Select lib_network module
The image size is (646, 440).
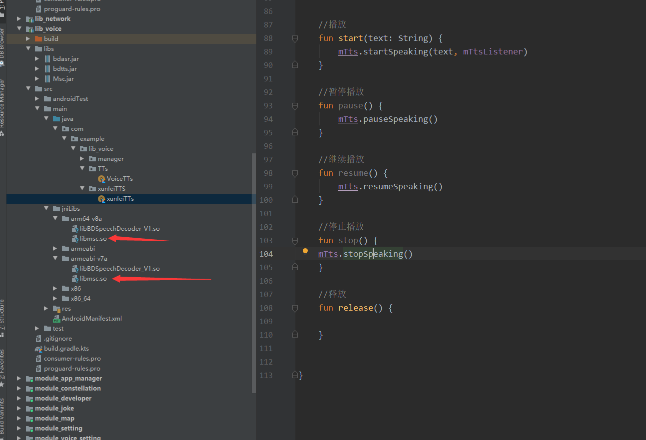coord(52,18)
